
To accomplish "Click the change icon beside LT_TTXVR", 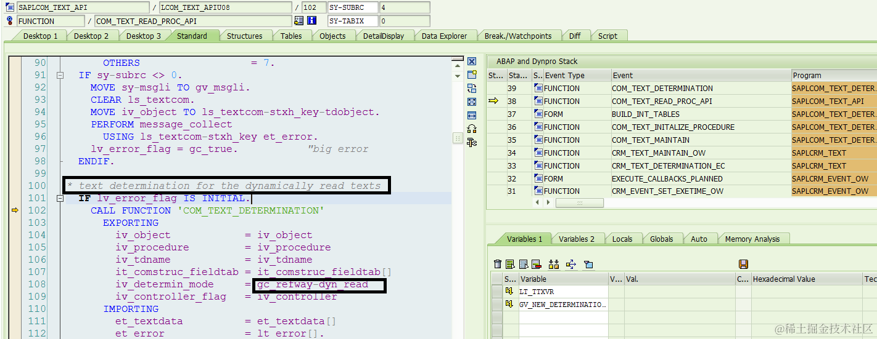I will pos(509,291).
